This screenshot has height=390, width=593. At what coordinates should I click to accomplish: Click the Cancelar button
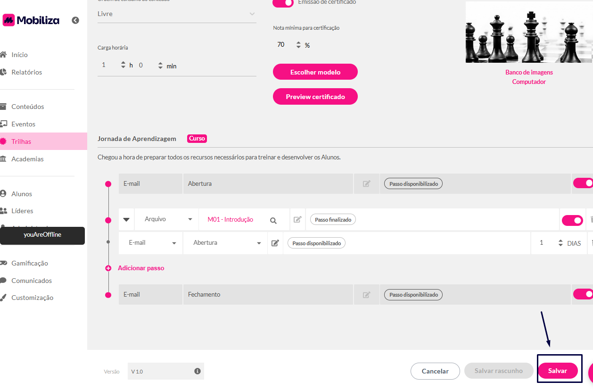pyautogui.click(x=435, y=371)
